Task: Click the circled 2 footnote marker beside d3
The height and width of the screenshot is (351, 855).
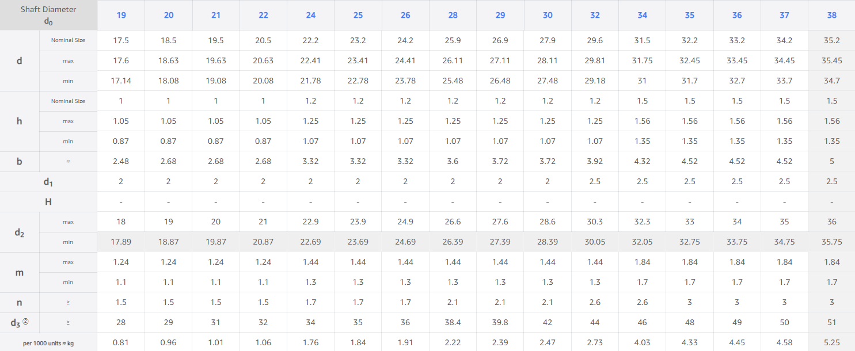Action: click(25, 322)
